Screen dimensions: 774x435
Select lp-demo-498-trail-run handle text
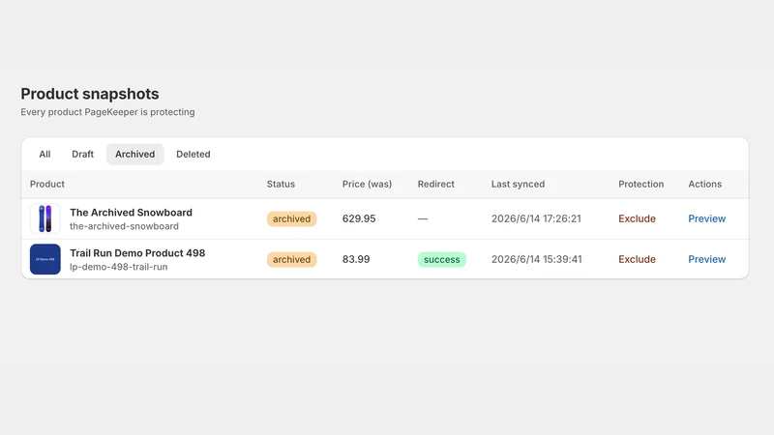tap(118, 267)
